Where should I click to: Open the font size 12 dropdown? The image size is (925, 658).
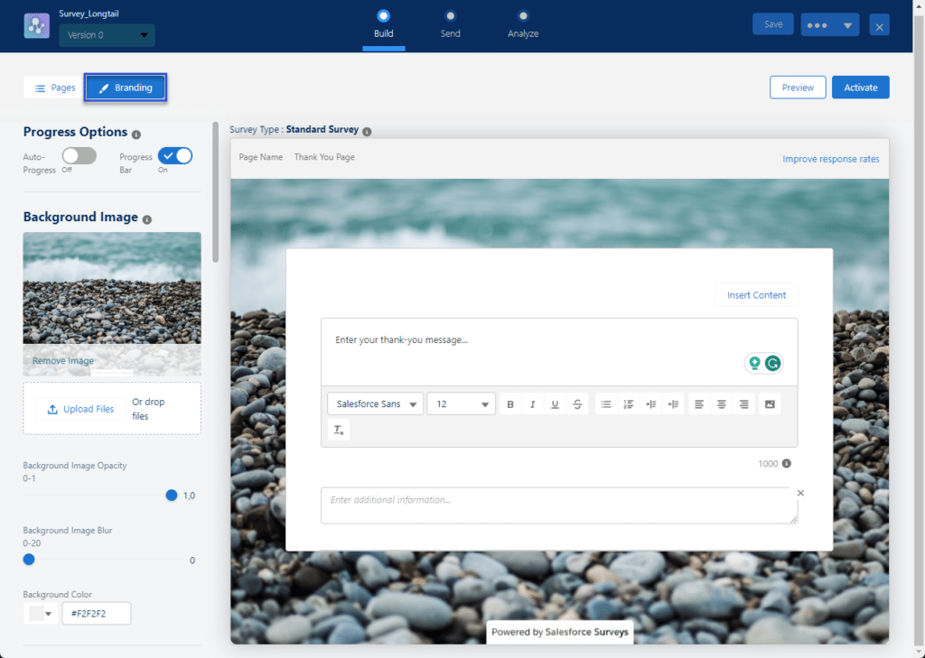click(461, 404)
